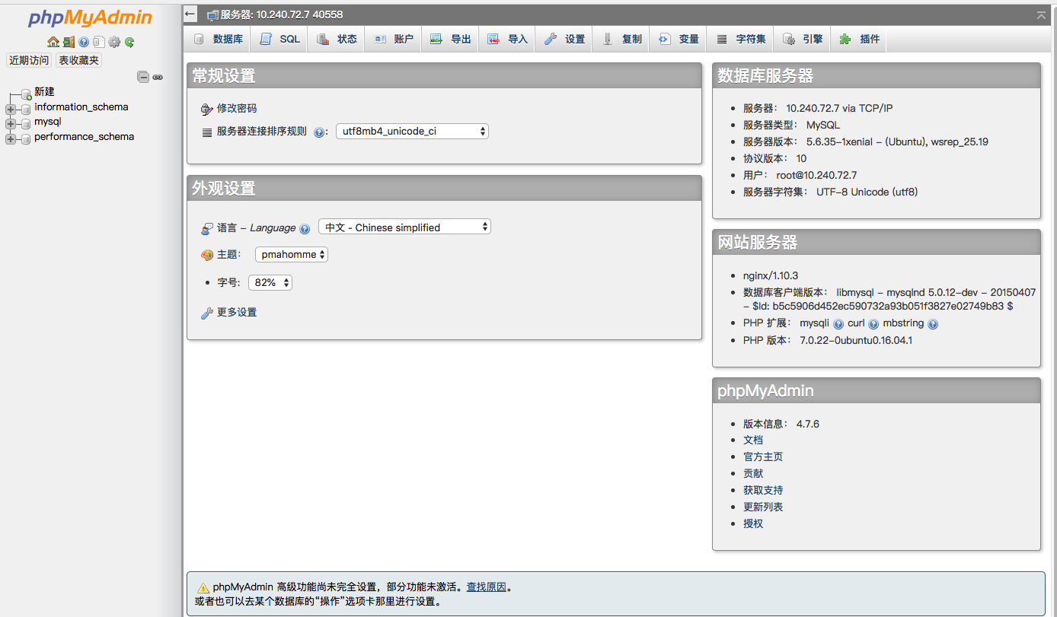
Task: Click help icon next to Language label
Action: pyautogui.click(x=305, y=228)
